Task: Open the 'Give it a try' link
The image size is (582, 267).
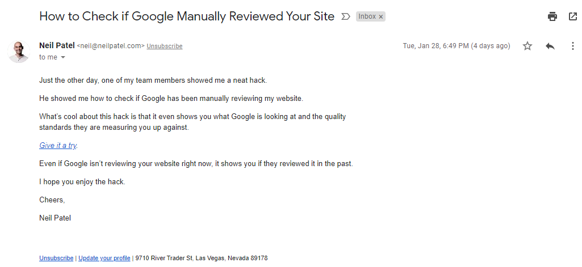Action: pyautogui.click(x=57, y=146)
